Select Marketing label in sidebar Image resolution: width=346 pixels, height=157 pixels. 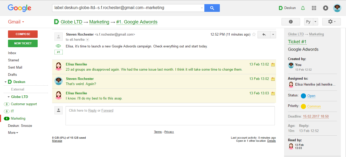pos(18,119)
